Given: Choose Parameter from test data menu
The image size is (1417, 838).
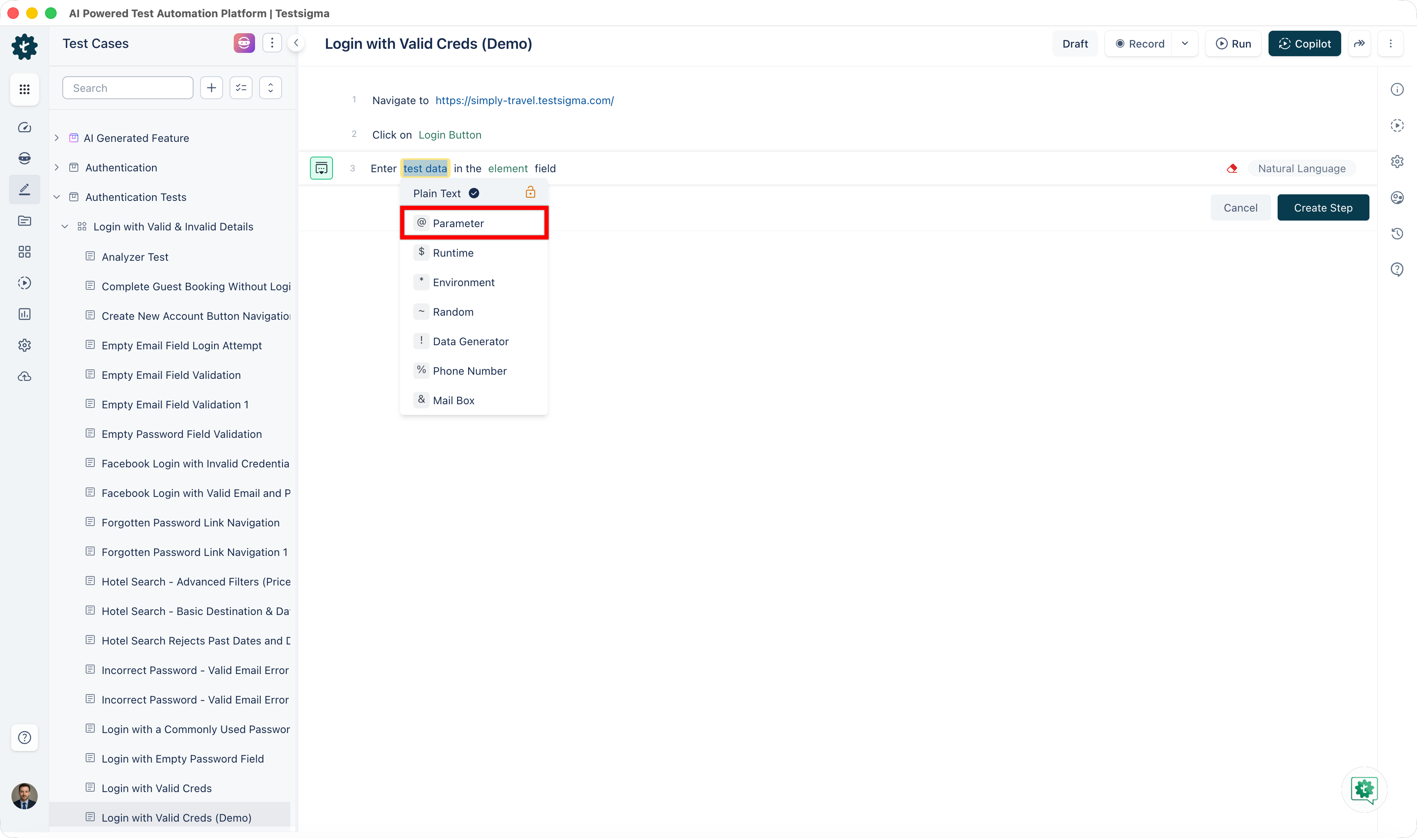Looking at the screenshot, I should [x=474, y=223].
